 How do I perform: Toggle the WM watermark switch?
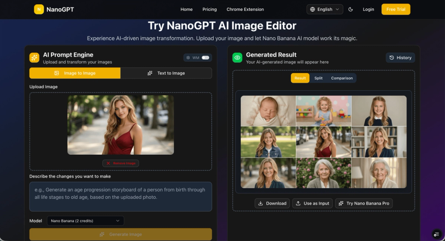pyautogui.click(x=206, y=57)
